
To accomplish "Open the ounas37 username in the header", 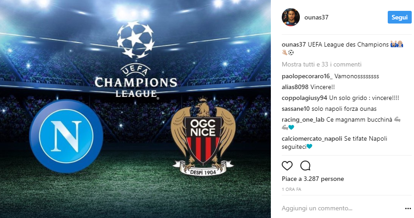I will pos(316,17).
